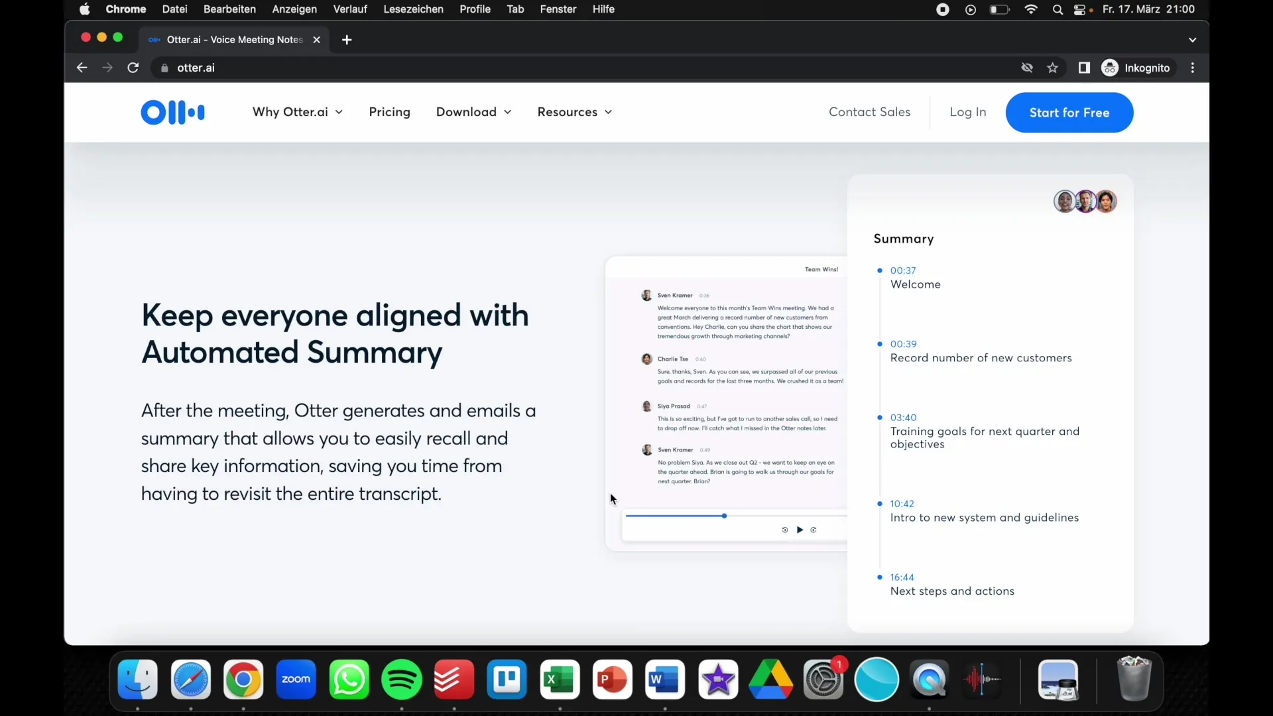
Task: Open Word from the Dock
Action: point(665,680)
